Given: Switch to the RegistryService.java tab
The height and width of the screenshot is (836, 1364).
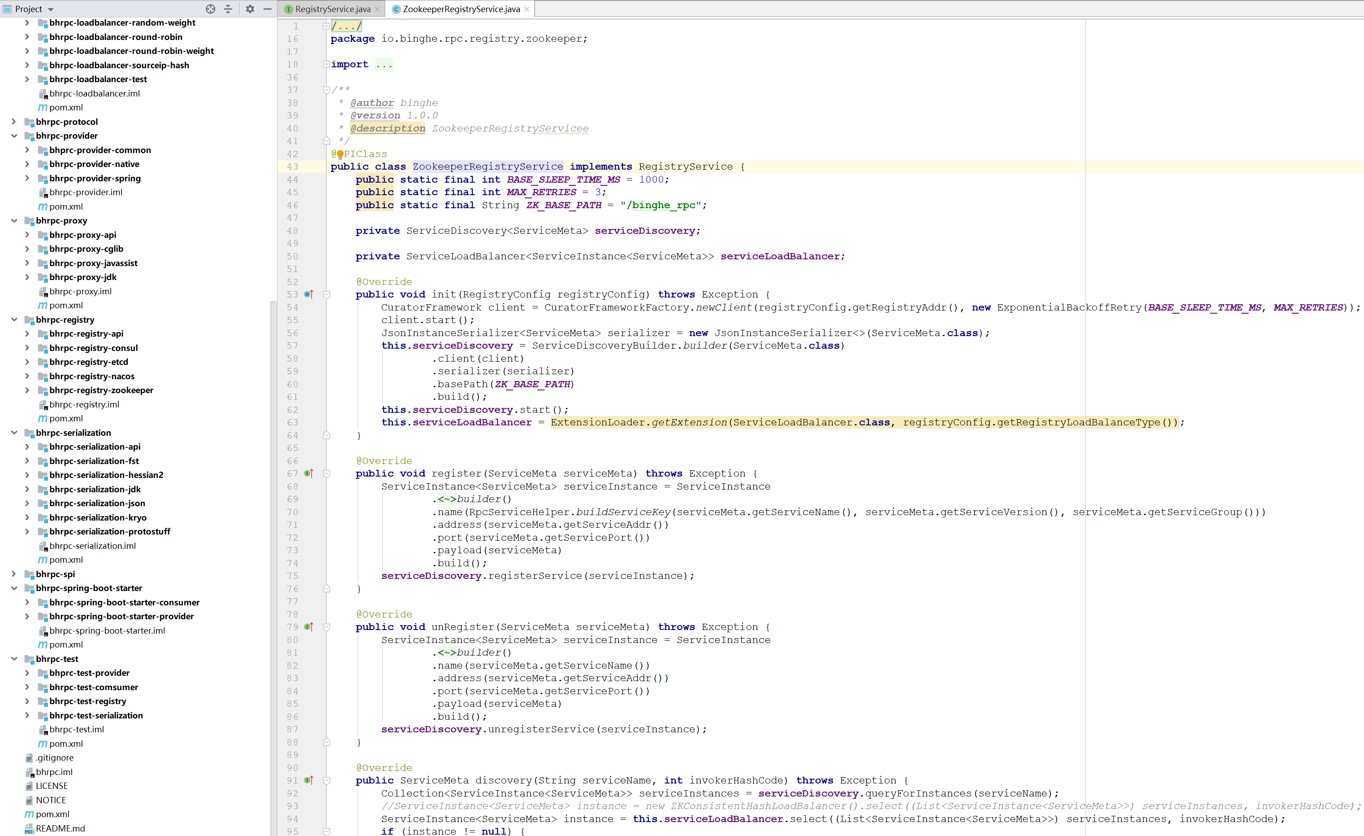Looking at the screenshot, I should tap(332, 9).
